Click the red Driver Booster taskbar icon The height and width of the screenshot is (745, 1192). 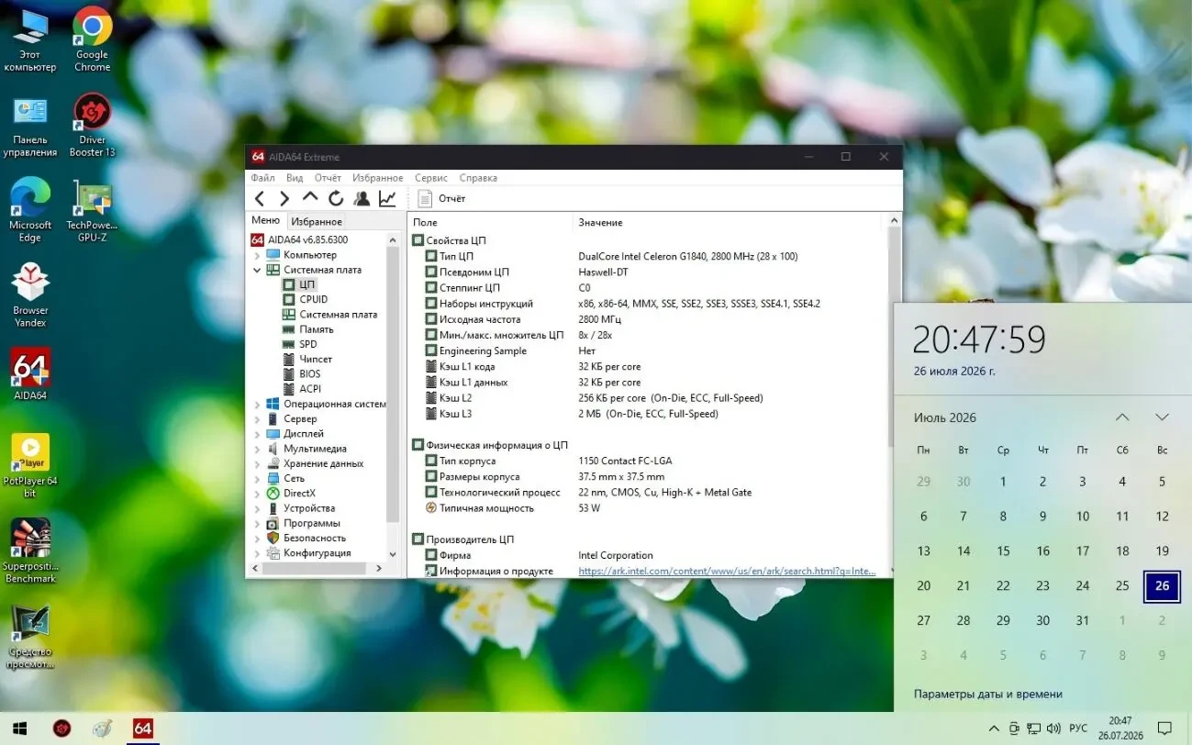click(61, 728)
